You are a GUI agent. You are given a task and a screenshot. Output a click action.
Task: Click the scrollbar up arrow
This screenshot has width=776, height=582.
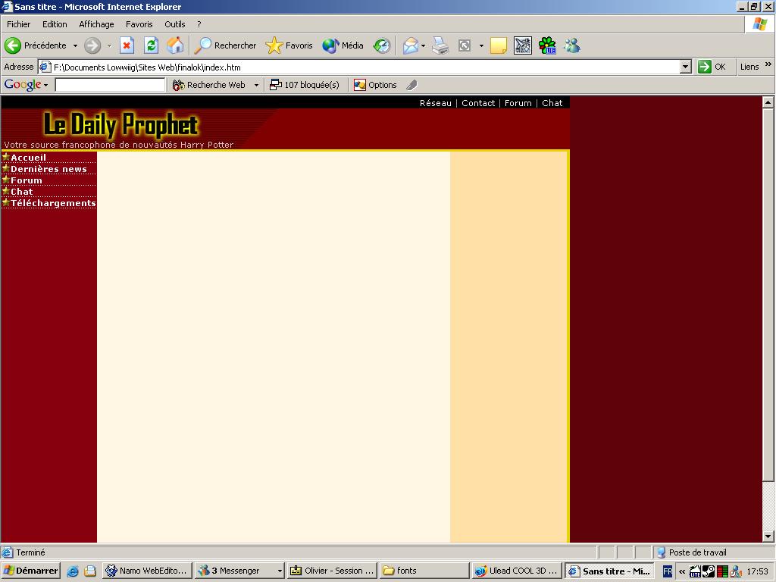tap(768, 102)
